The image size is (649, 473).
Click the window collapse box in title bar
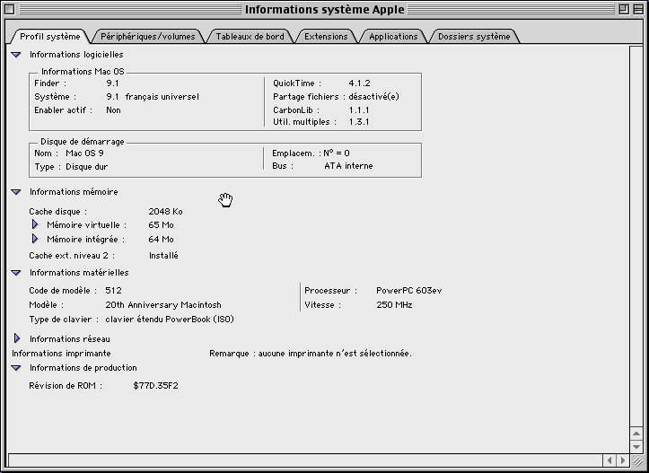click(x=638, y=9)
